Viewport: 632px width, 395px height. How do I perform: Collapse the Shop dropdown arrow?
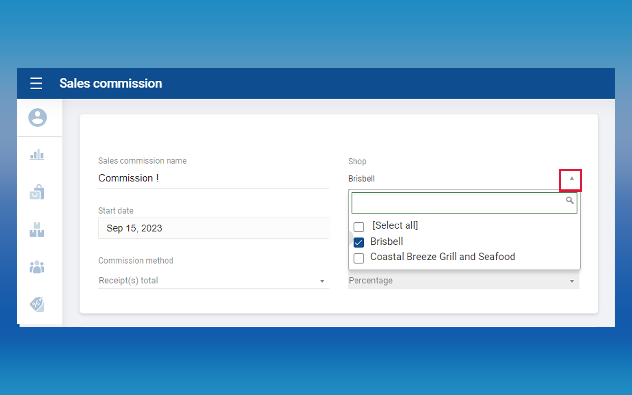[x=572, y=179]
